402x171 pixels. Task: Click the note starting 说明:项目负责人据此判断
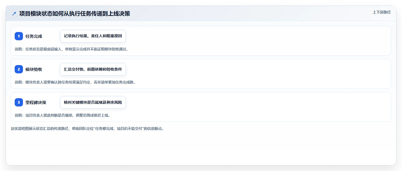tap(63, 115)
